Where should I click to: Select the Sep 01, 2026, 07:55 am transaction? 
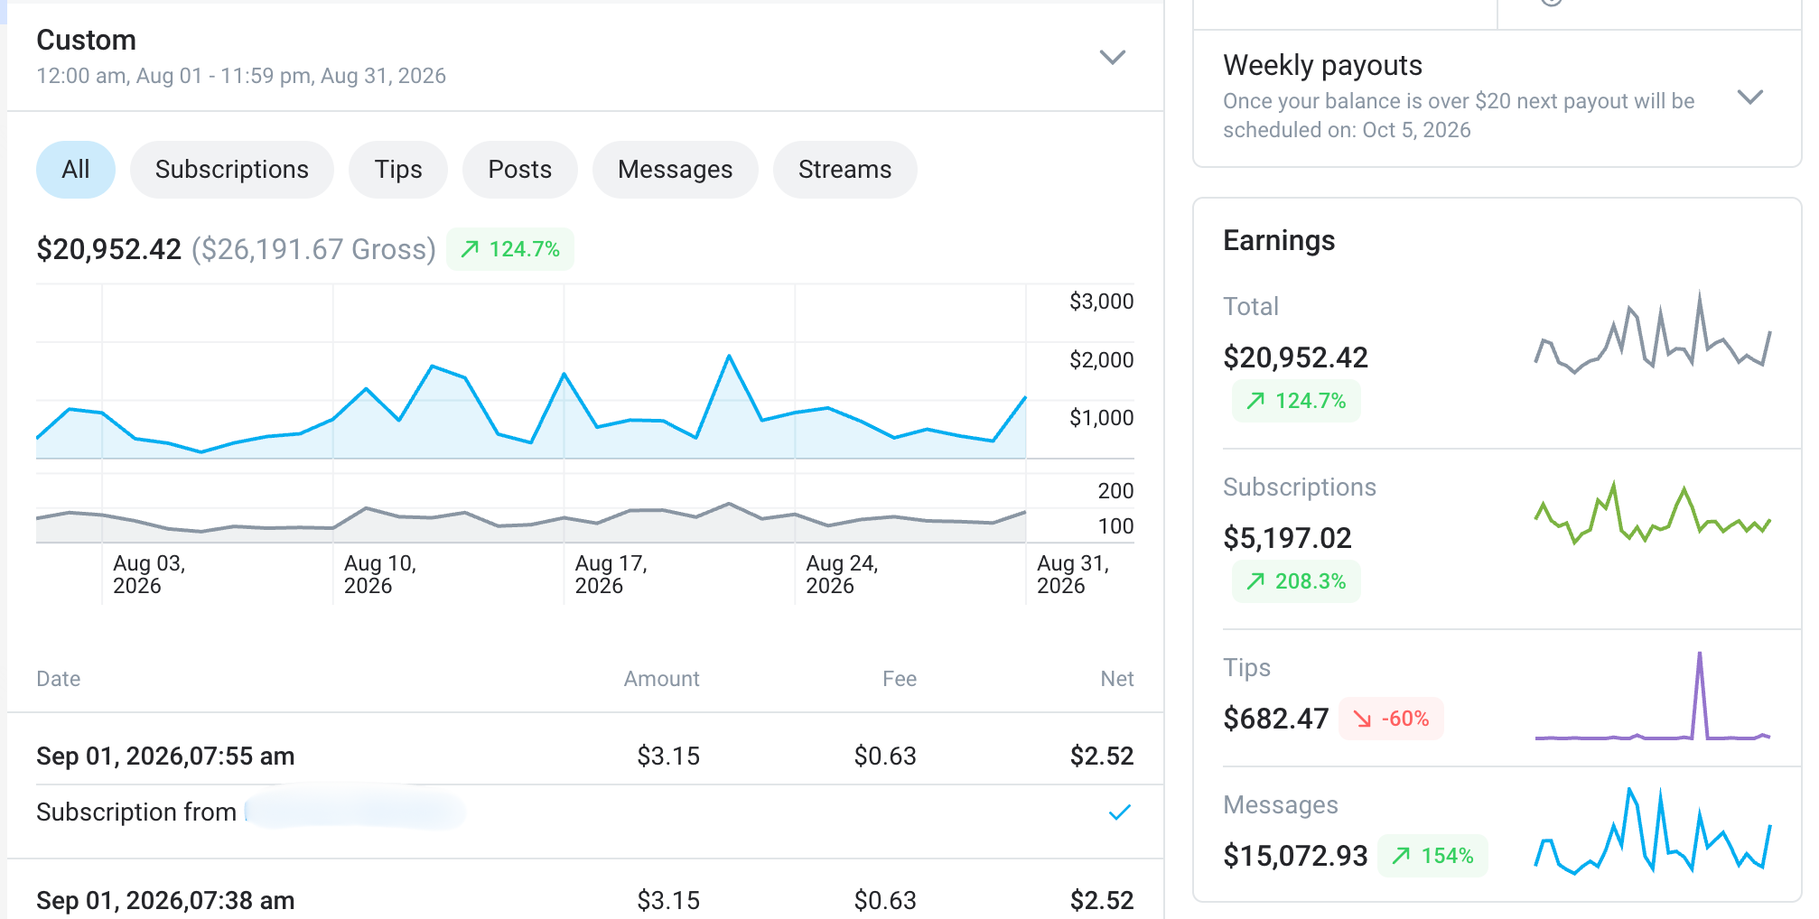point(585,757)
